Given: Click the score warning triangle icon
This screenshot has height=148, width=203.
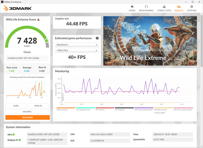Looking at the screenshot, I should pos(38,20).
